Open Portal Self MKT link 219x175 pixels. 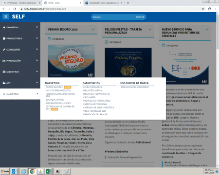[x=54, y=87]
